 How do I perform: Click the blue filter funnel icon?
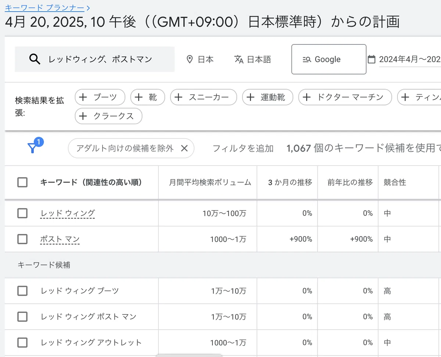point(32,148)
